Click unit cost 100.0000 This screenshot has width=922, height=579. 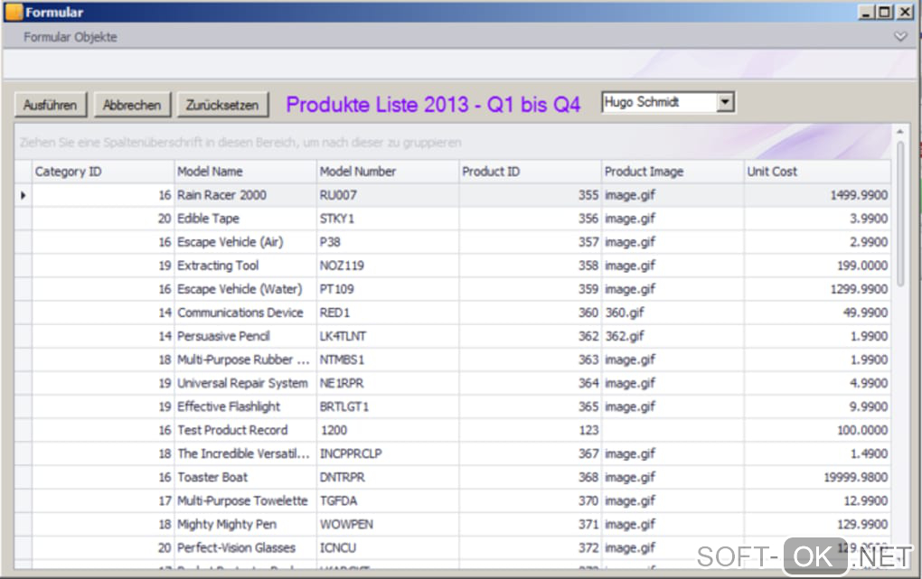862,430
